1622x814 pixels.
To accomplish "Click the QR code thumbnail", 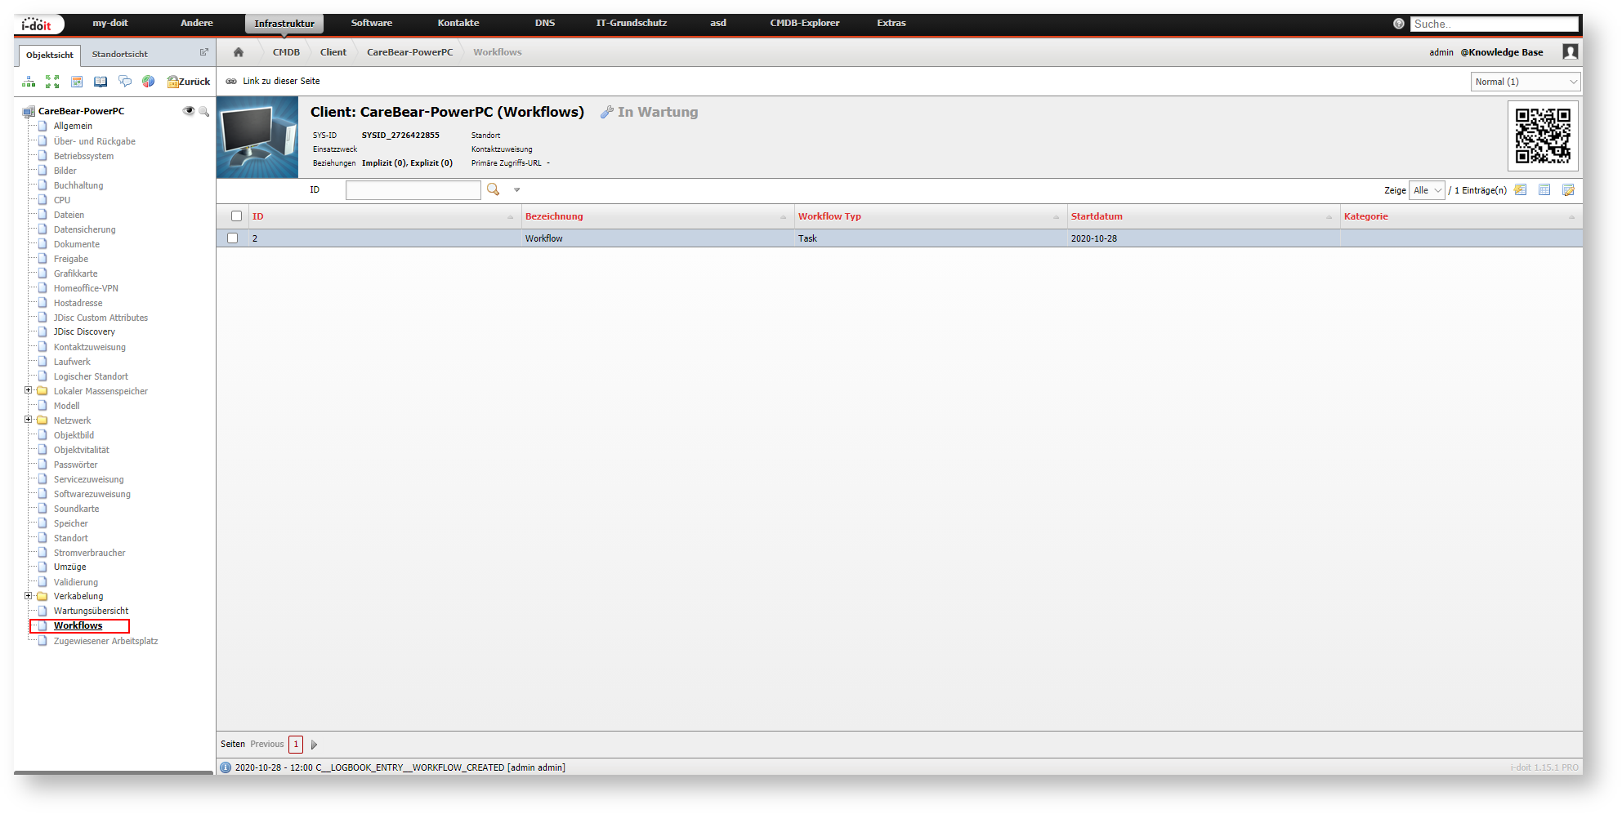I will pos(1542,136).
